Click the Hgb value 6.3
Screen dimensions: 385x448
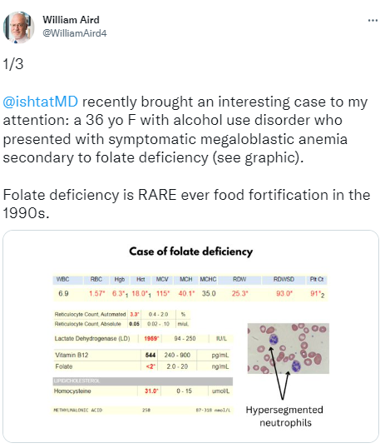pos(120,294)
